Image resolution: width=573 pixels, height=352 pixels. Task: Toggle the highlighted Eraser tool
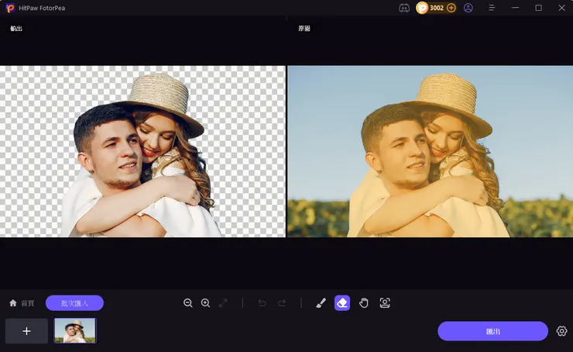tap(342, 303)
